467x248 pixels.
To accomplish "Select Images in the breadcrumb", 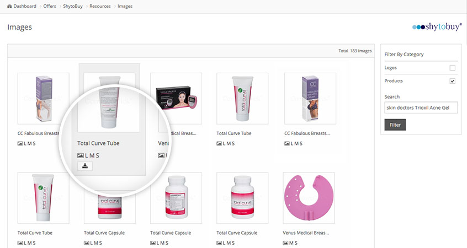I will click(125, 6).
